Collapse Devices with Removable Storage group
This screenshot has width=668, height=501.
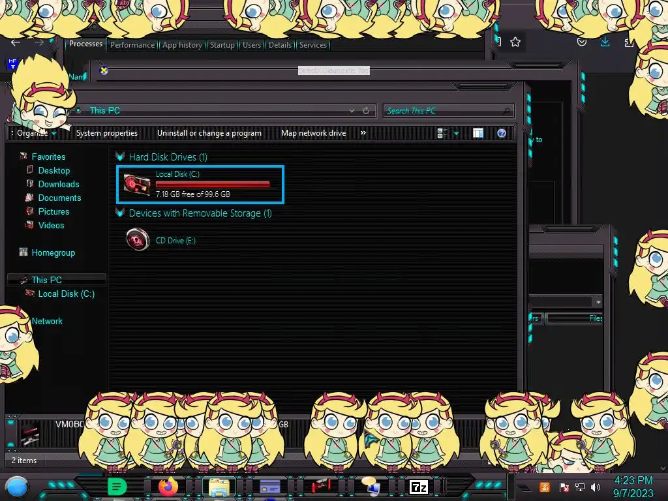point(120,213)
